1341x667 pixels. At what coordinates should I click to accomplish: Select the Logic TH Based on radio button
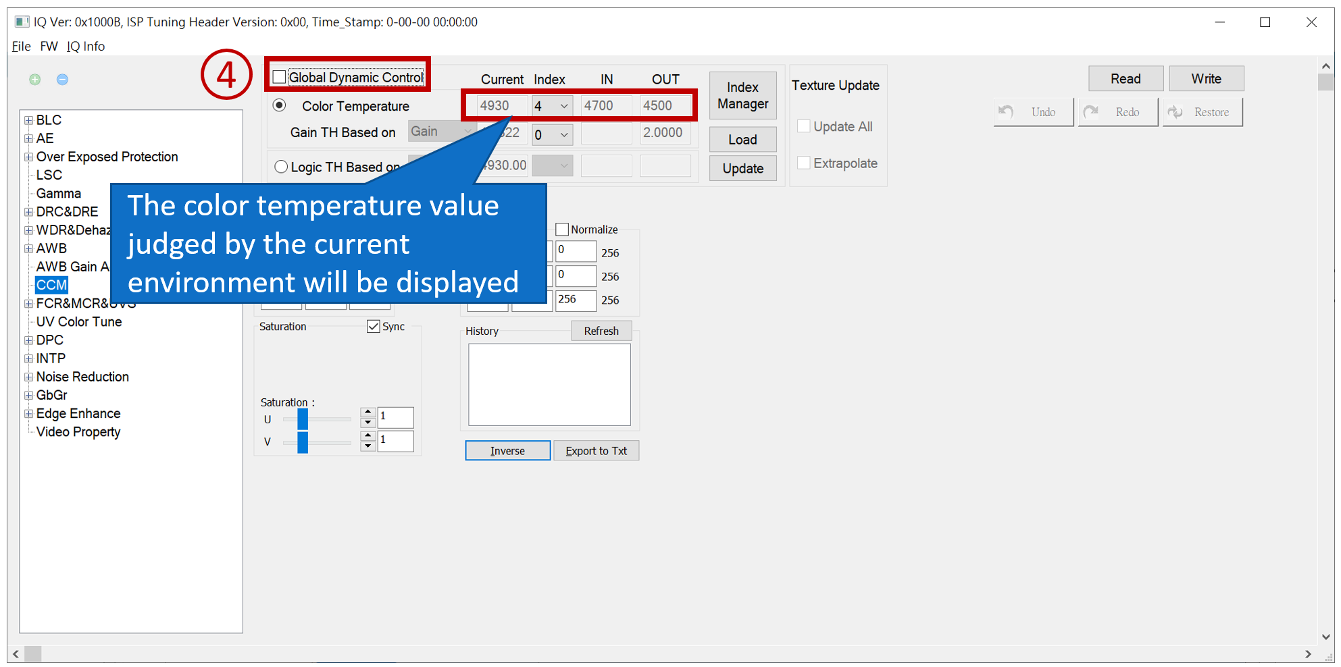[281, 167]
